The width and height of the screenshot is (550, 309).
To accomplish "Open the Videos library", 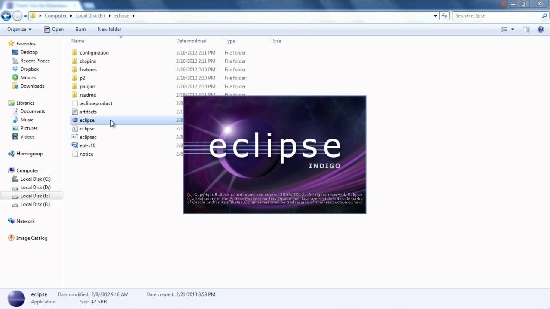I will point(27,136).
